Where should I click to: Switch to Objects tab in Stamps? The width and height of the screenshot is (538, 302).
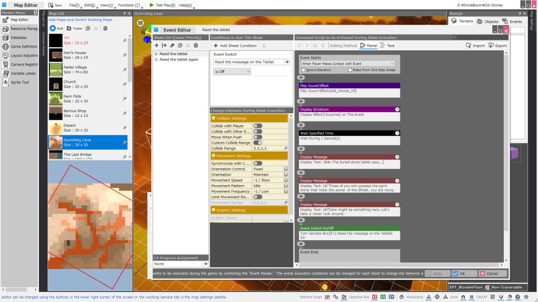tap(487, 21)
